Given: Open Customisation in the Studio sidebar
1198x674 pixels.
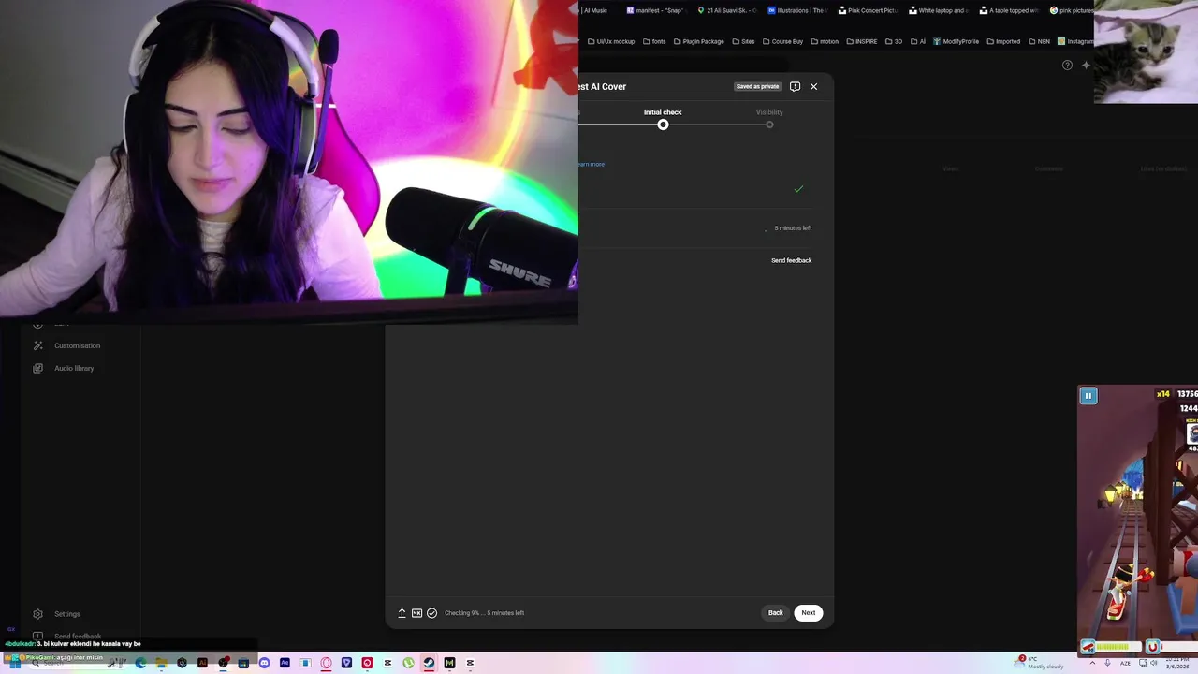Looking at the screenshot, I should click(x=77, y=345).
